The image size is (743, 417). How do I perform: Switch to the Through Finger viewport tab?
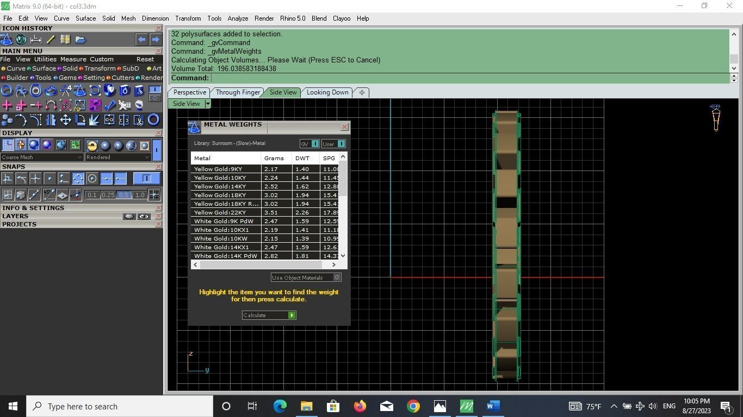click(x=238, y=92)
